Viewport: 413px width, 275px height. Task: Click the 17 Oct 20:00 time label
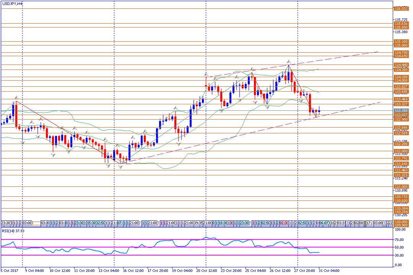pos(158,270)
